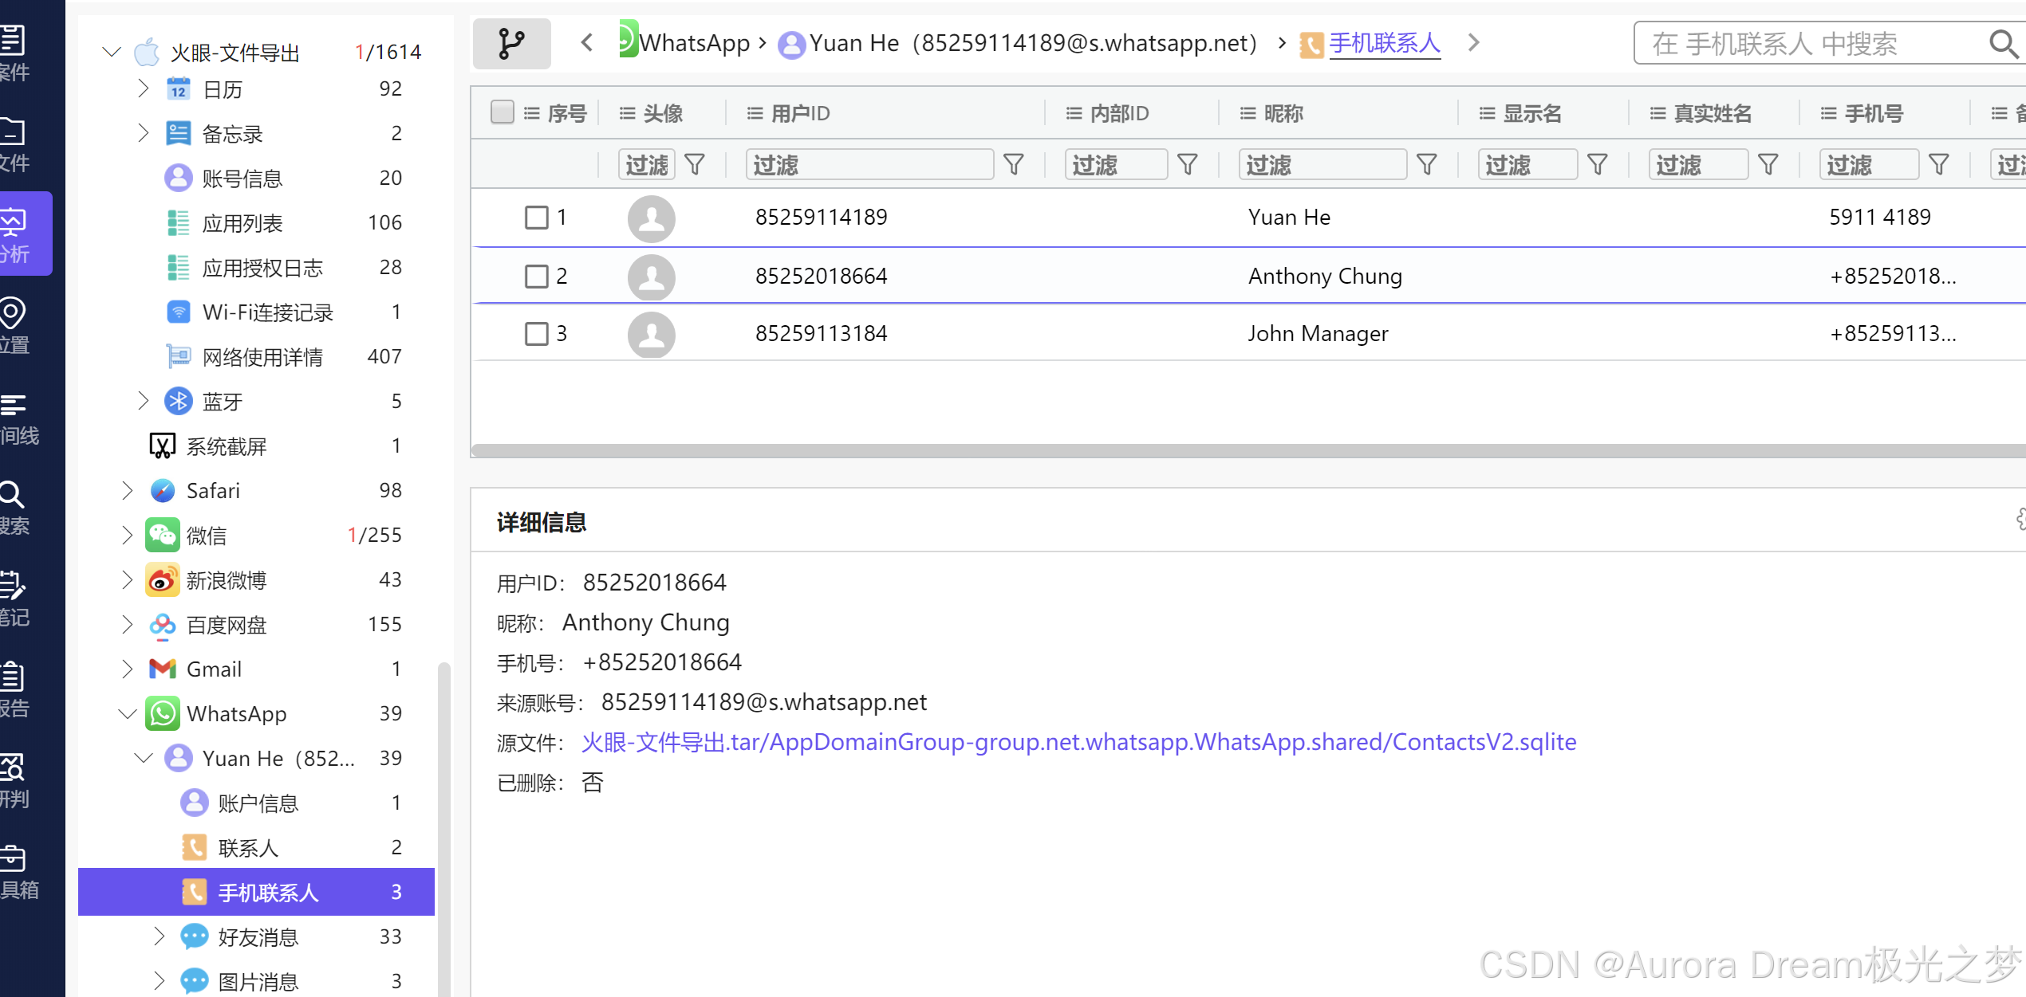
Task: Select the Gmail icon in the tree
Action: [x=163, y=669]
